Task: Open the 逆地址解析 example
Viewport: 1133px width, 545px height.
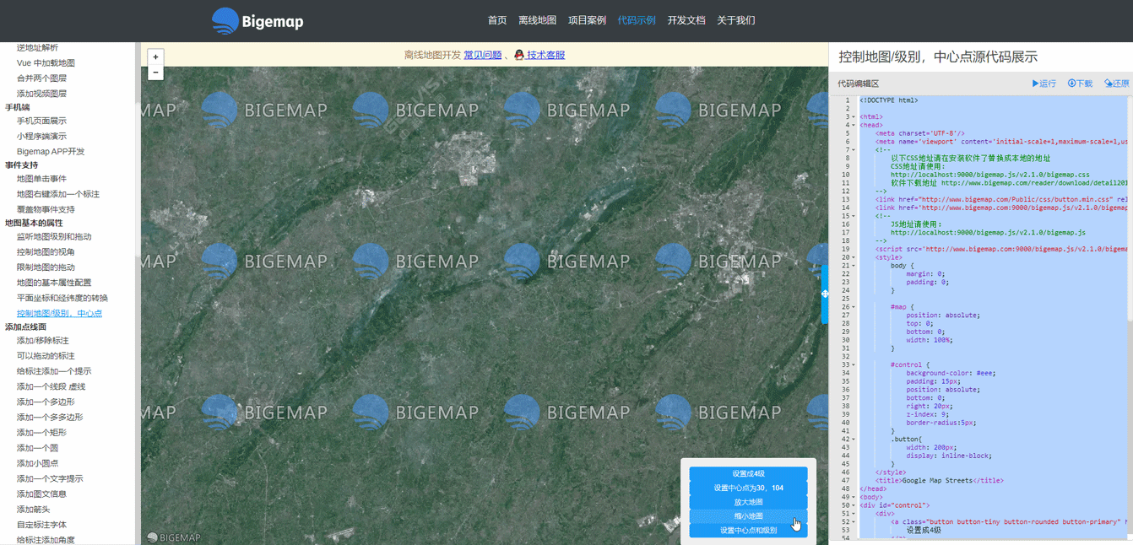Action: click(x=38, y=47)
